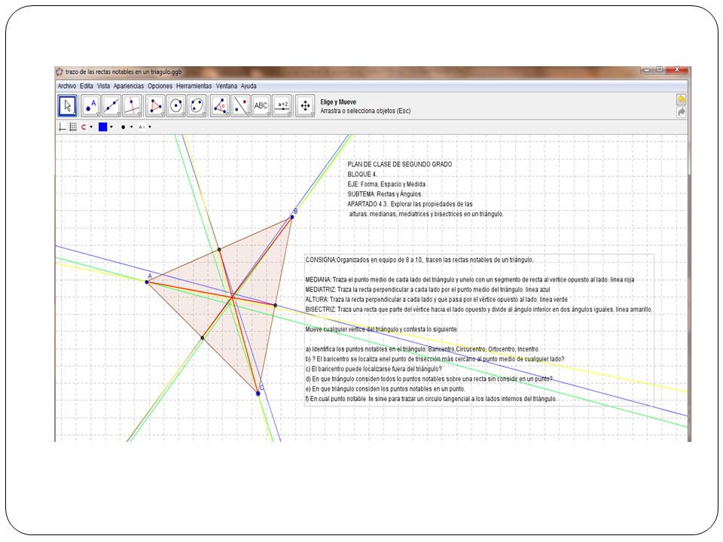The image size is (723, 542).
Task: Click the midpoint on side BC
Action: (276, 305)
